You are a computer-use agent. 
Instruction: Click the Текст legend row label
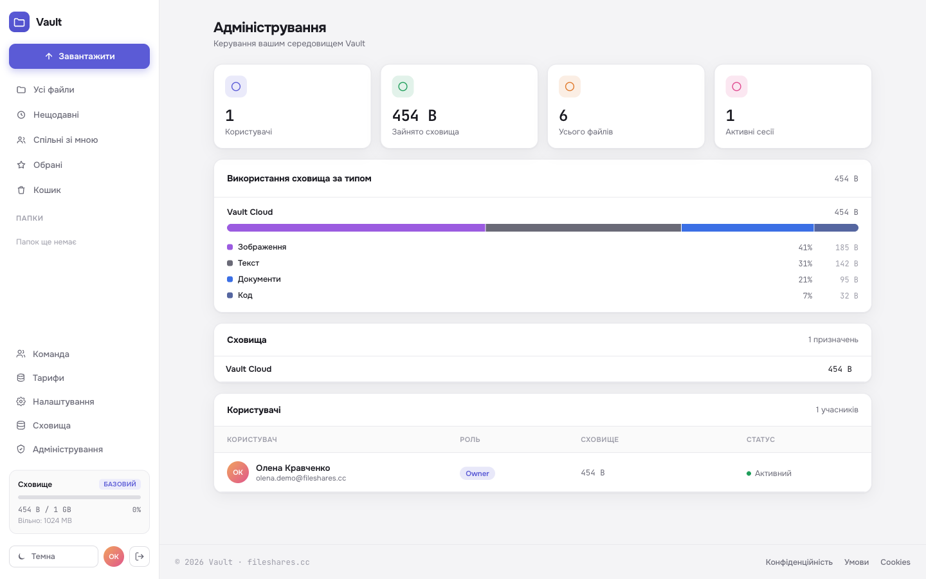tap(248, 263)
